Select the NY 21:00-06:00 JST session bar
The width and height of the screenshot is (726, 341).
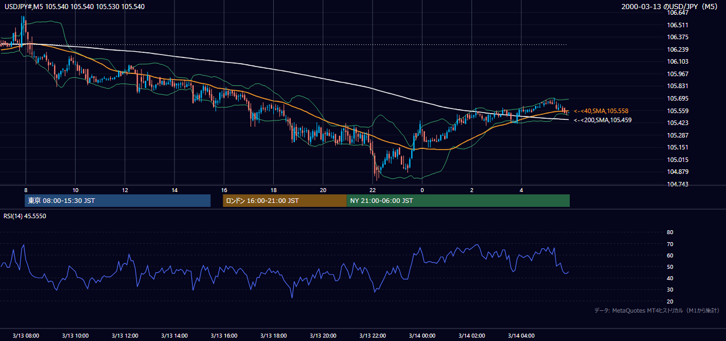point(458,201)
